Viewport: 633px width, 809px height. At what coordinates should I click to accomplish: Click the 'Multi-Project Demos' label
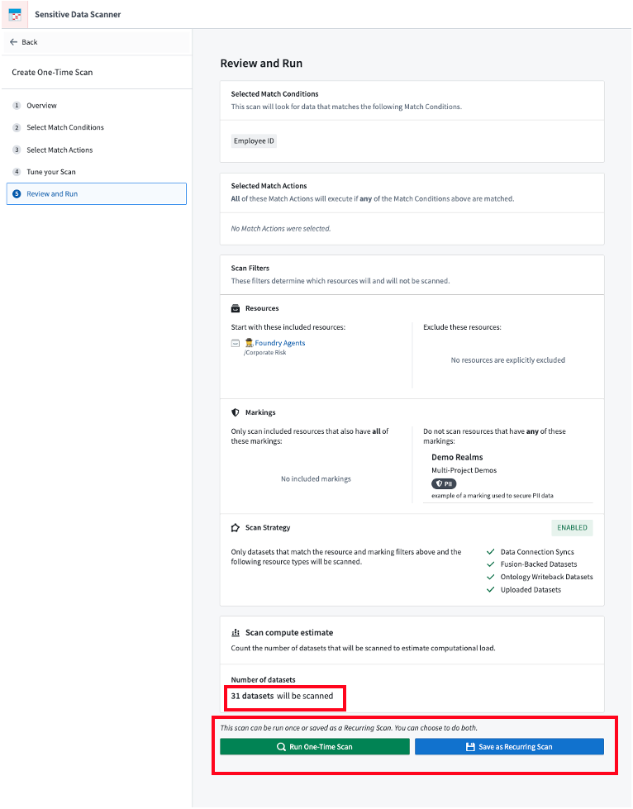pos(464,470)
